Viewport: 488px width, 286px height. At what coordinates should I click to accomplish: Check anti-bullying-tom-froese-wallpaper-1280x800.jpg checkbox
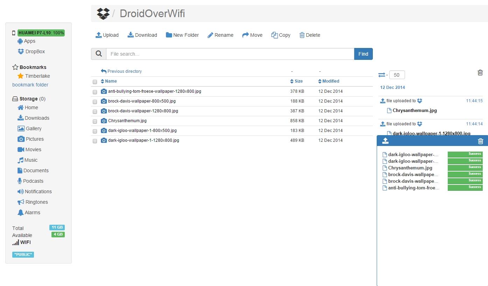pyautogui.click(x=95, y=92)
